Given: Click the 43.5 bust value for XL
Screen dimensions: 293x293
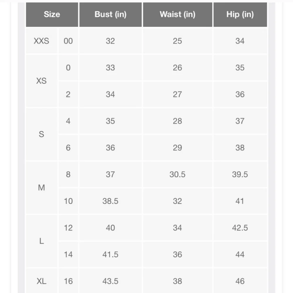Looking at the screenshot, I should (x=110, y=281).
